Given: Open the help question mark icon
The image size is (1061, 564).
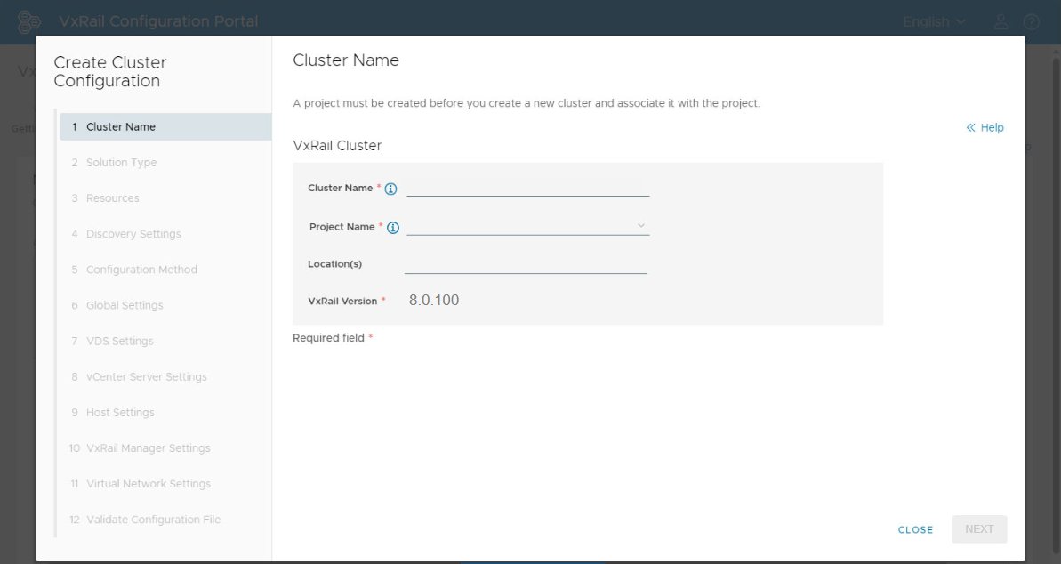Looking at the screenshot, I should click(1032, 22).
